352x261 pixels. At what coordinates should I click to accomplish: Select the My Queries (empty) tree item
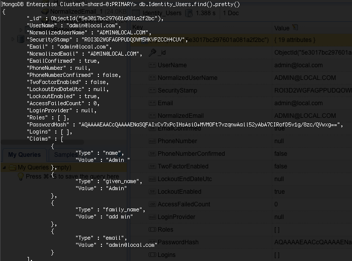click(x=44, y=167)
